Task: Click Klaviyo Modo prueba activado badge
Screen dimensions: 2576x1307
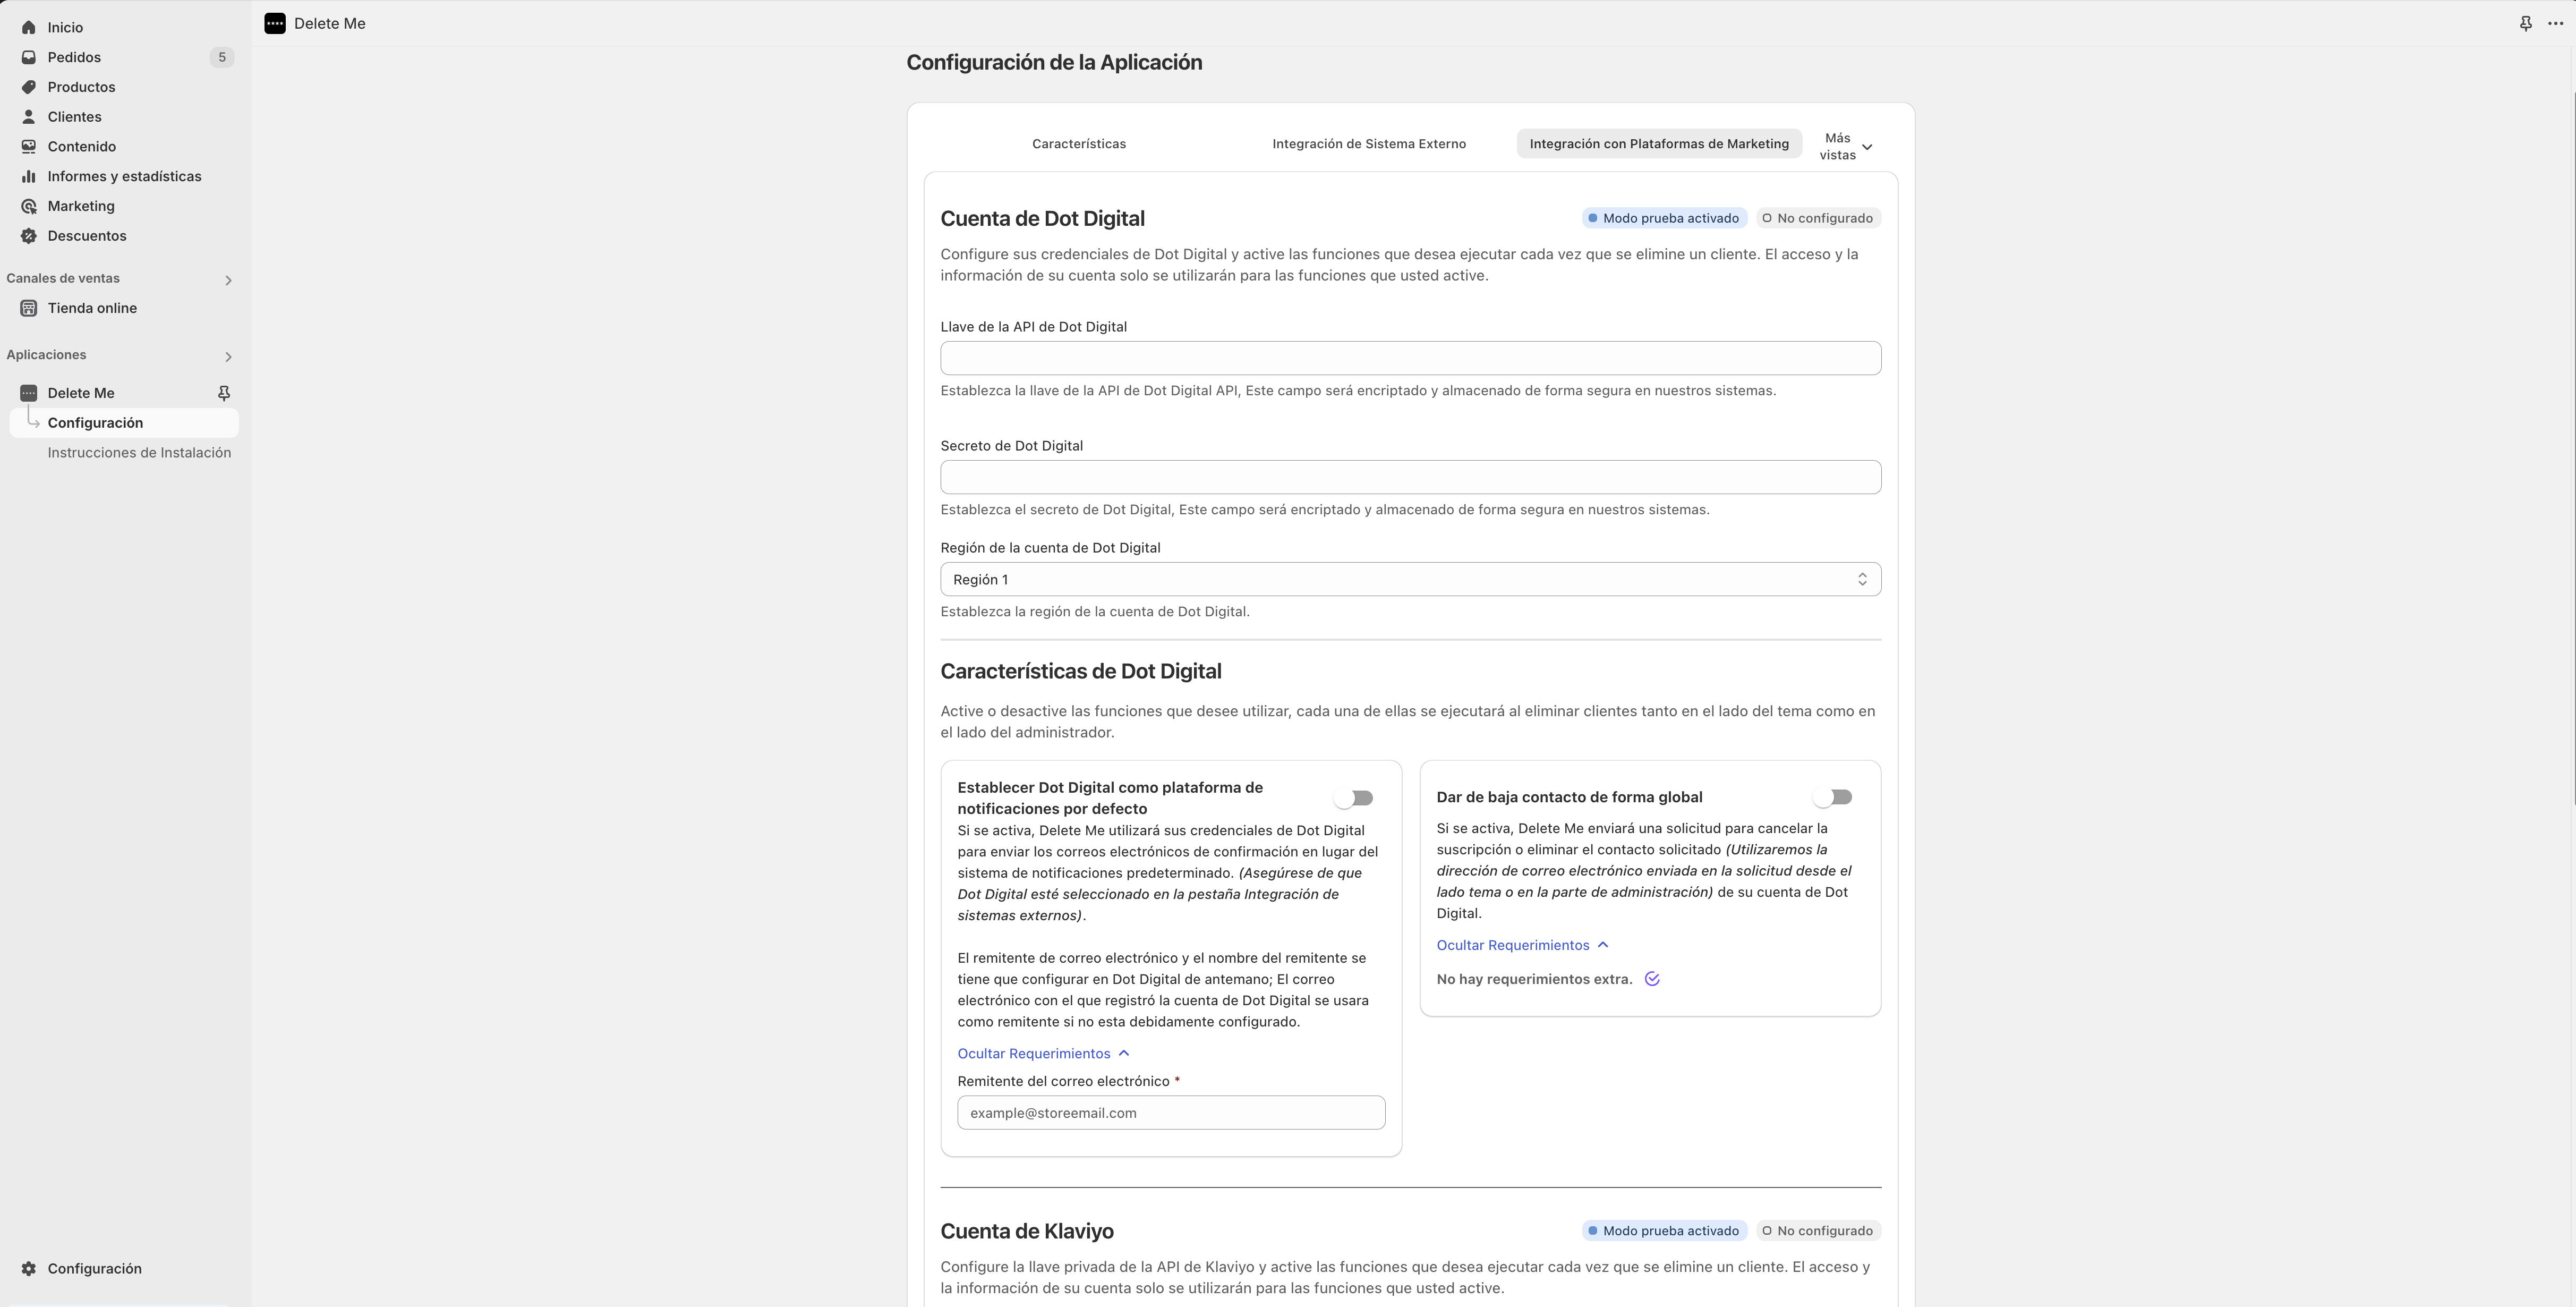Action: tap(1664, 1231)
